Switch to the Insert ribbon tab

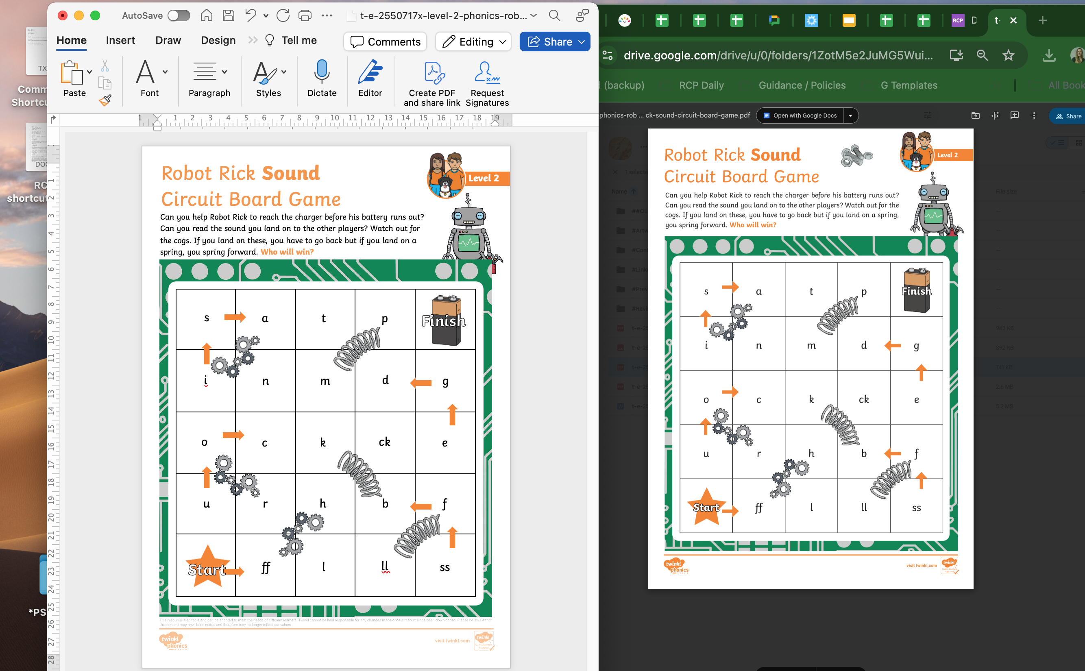(x=120, y=40)
